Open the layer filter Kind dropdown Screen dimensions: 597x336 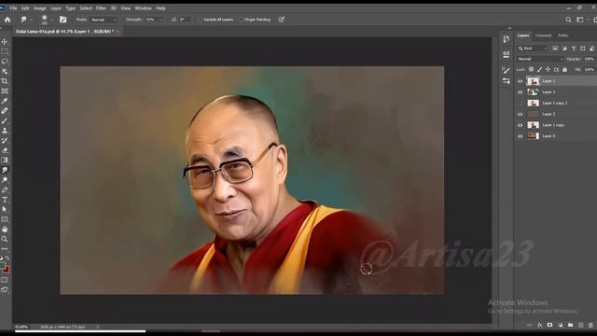(x=533, y=49)
